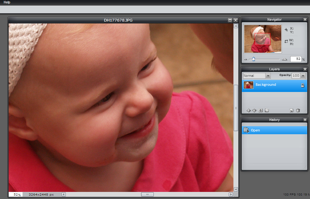Click the DH177678.JPG title bar

[x=118, y=20]
